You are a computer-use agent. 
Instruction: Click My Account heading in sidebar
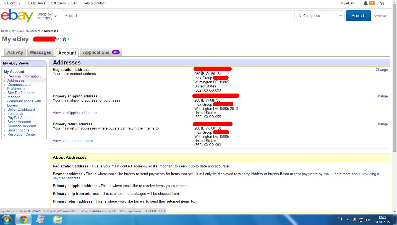14,72
